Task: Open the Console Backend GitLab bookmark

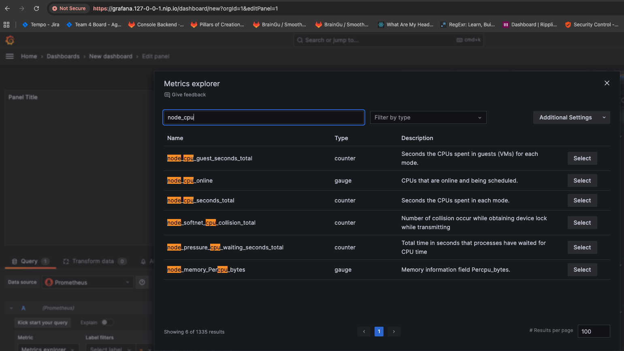Action: 156,25
